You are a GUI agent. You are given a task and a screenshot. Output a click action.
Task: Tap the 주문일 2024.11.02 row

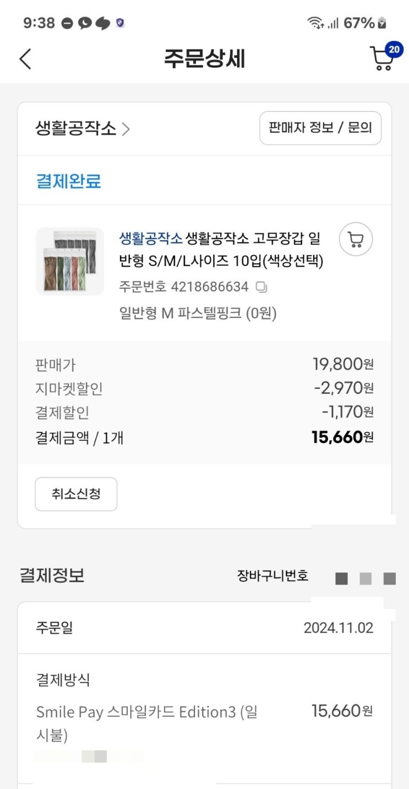pyautogui.click(x=204, y=628)
